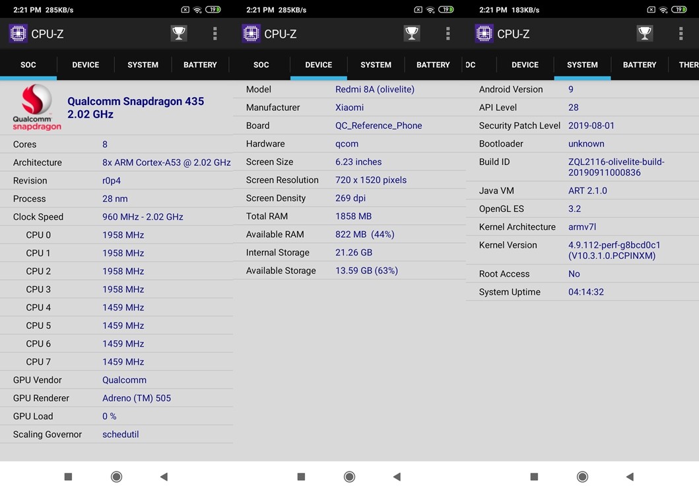Tap the Security Patch Level value 2019-08-01
Image resolution: width=699 pixels, height=492 pixels.
click(591, 125)
